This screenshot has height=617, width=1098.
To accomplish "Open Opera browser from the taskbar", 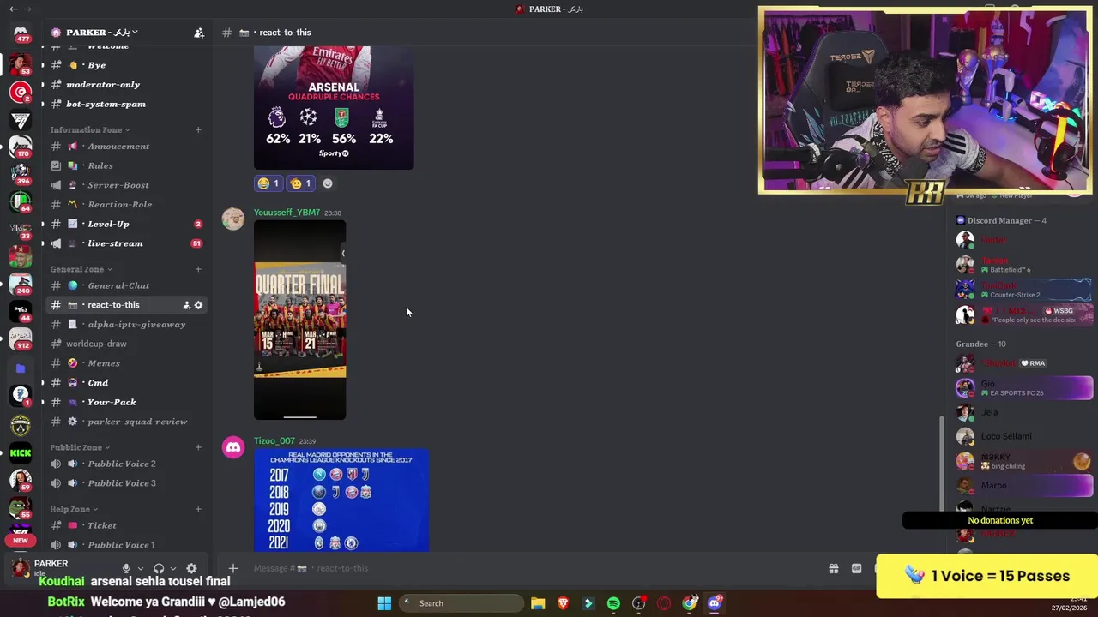I will coord(664,603).
